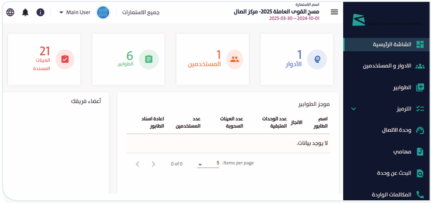
Task: Expand the الترميز sidebar submenu
Action: coord(354,109)
